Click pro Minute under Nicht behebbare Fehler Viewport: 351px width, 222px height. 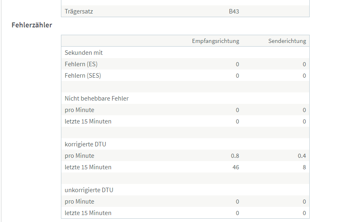79,110
